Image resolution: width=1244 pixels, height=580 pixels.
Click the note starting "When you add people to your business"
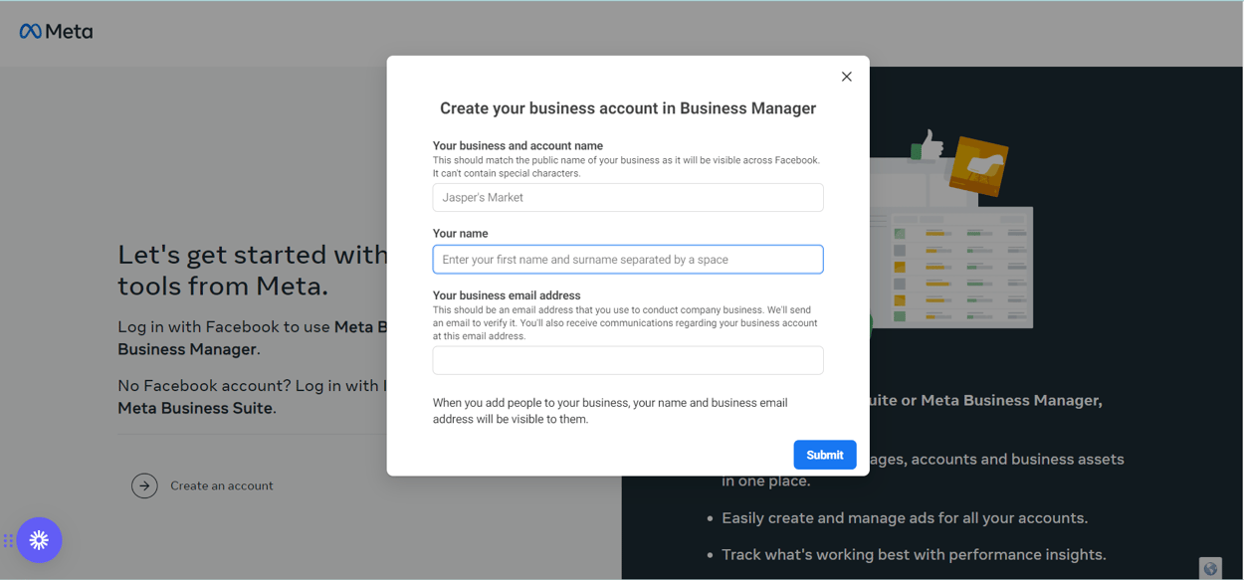pyautogui.click(x=610, y=411)
